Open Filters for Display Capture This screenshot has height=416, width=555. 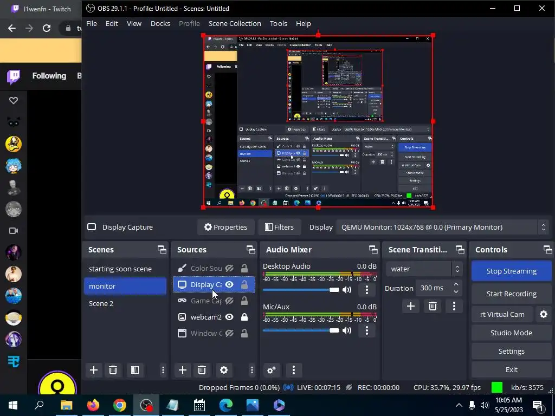pyautogui.click(x=279, y=227)
